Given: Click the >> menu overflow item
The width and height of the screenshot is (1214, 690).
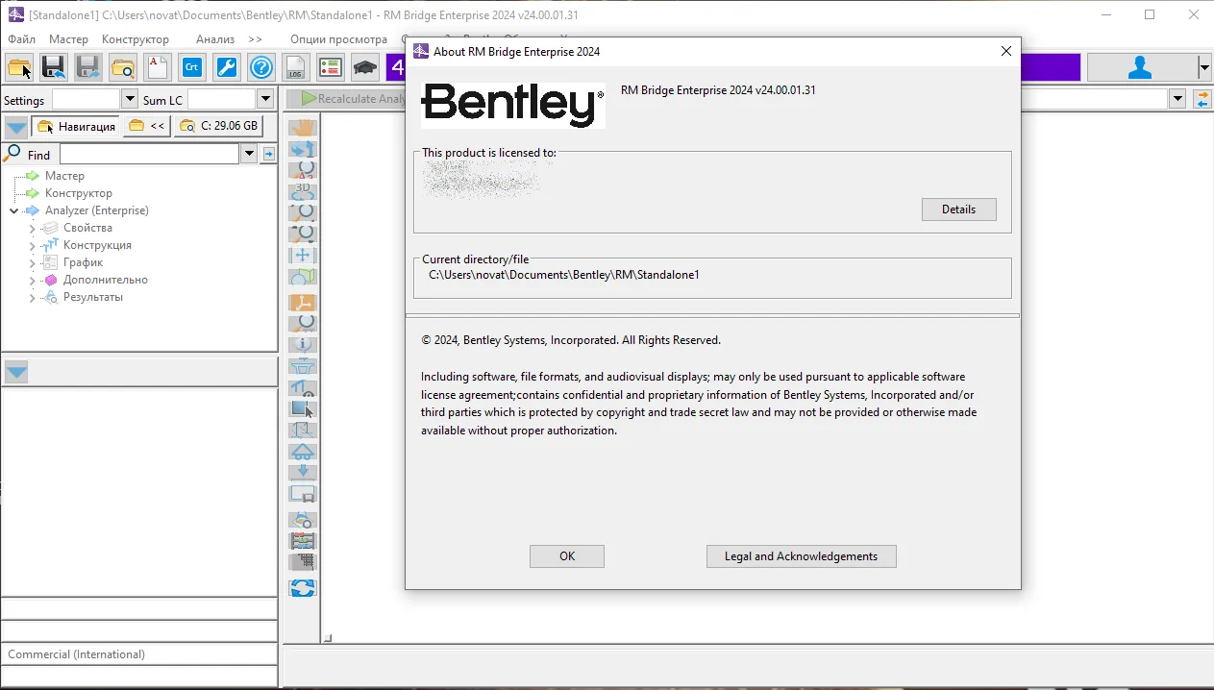Looking at the screenshot, I should pyautogui.click(x=255, y=39).
